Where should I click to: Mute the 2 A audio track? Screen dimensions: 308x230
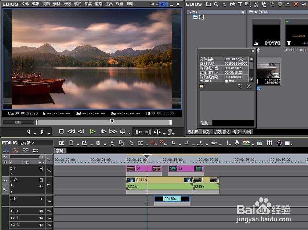(x=41, y=218)
